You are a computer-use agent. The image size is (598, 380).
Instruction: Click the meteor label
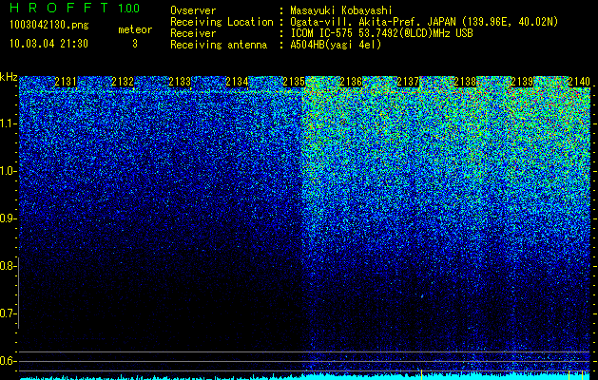pos(135,30)
